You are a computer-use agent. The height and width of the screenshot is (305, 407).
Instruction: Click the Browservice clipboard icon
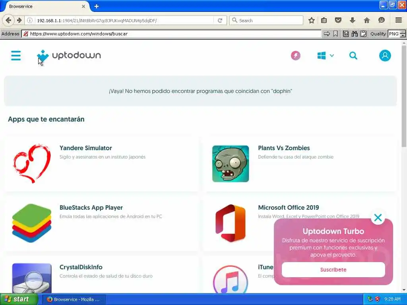pyautogui.click(x=363, y=34)
